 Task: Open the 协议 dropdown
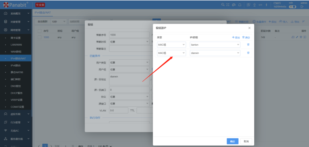tap(129, 97)
